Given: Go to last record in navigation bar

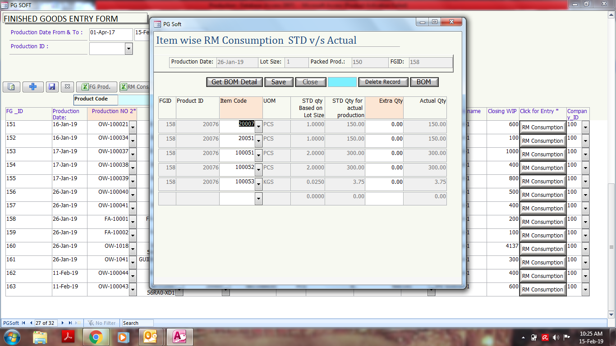Looking at the screenshot, I should point(70,323).
